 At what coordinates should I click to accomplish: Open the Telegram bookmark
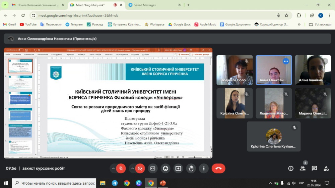coord(74,24)
